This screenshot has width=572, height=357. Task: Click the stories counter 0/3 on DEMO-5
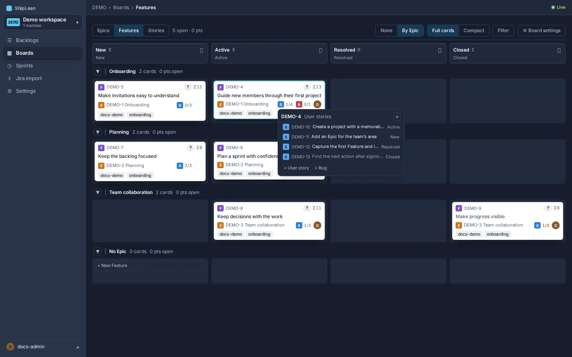(x=184, y=105)
